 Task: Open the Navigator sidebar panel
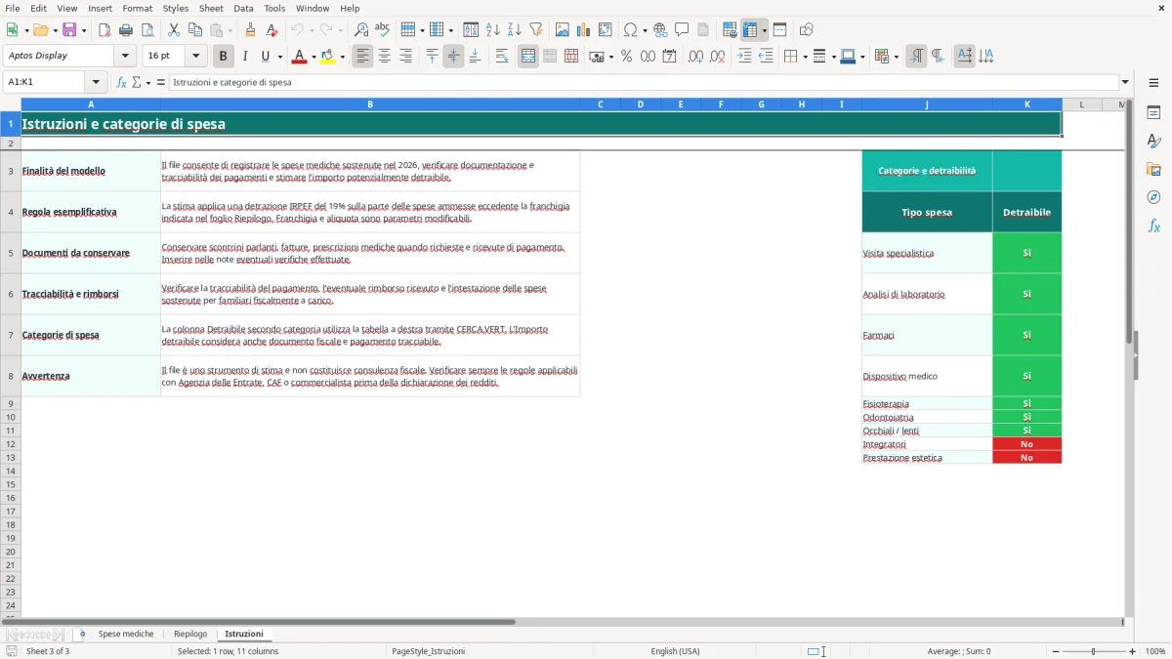point(1153,198)
